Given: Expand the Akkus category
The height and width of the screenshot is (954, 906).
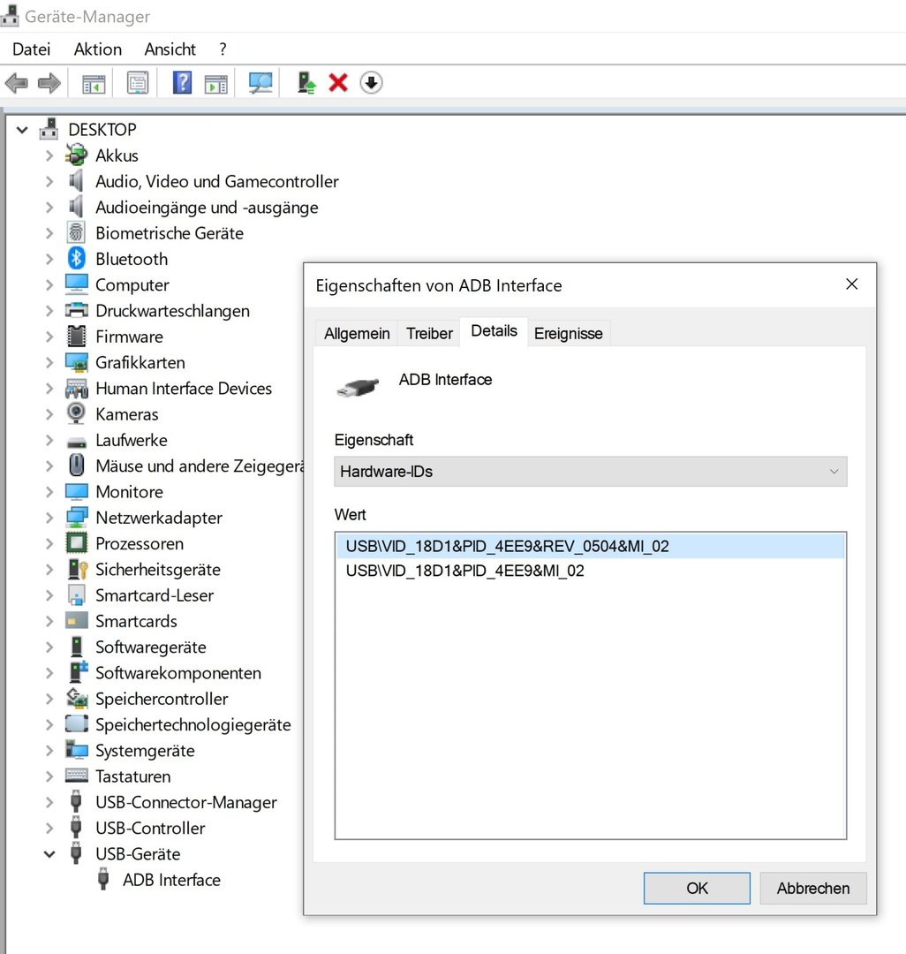Looking at the screenshot, I should pyautogui.click(x=49, y=155).
